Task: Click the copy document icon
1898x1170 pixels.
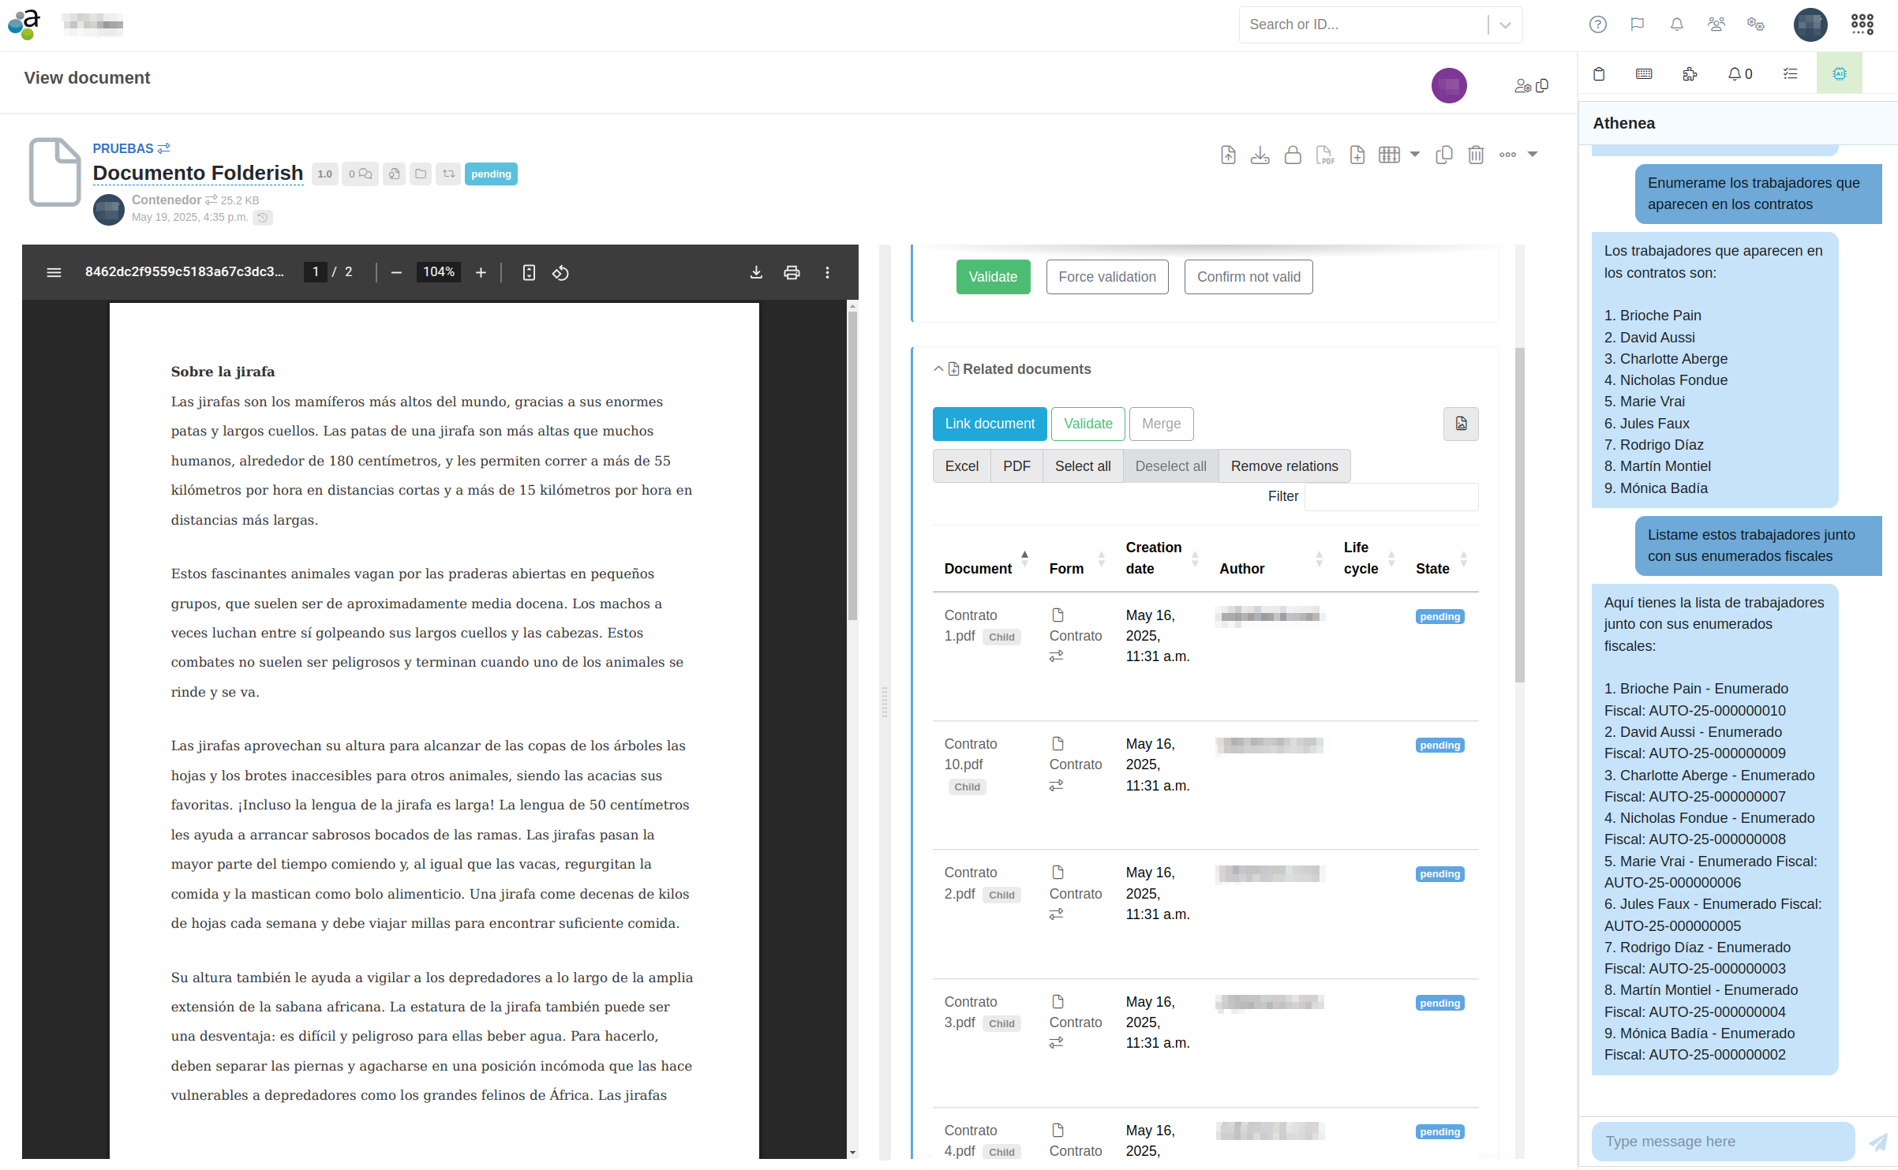Action: pyautogui.click(x=1443, y=155)
